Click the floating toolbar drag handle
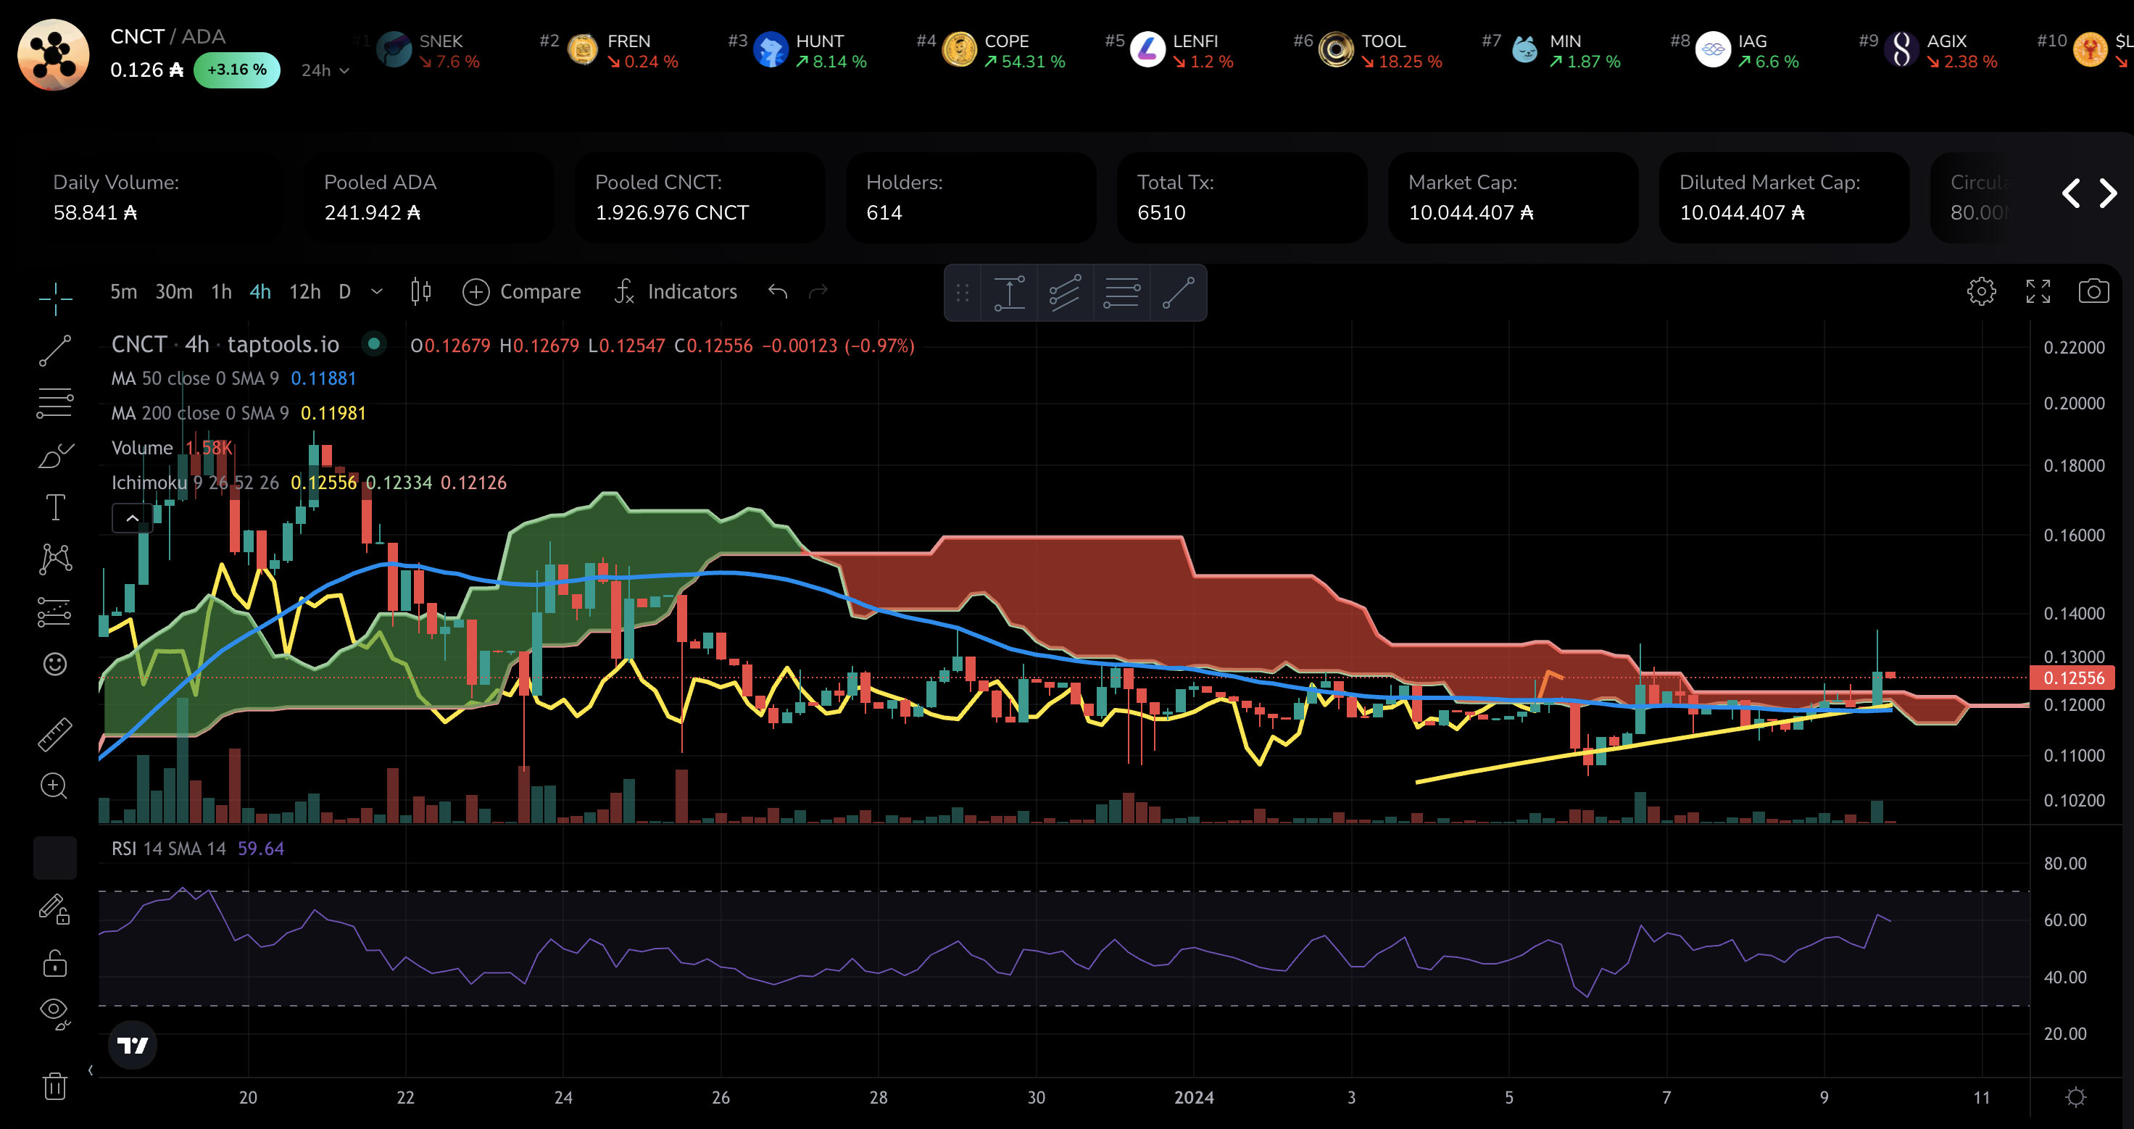Viewport: 2134px width, 1129px height. click(963, 293)
